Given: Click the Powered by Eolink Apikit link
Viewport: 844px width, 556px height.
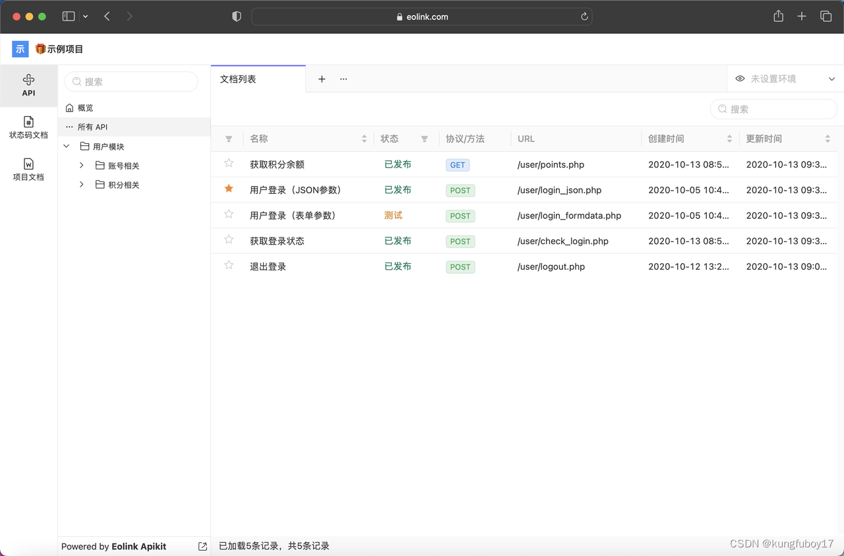Looking at the screenshot, I should pyautogui.click(x=113, y=546).
